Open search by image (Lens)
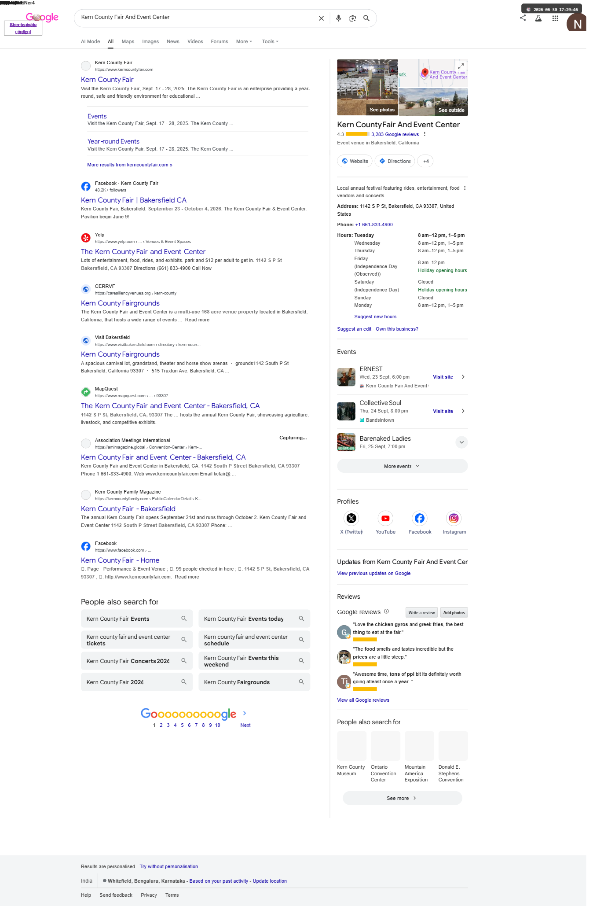Screen dimensions: 593x906 [x=352, y=18]
